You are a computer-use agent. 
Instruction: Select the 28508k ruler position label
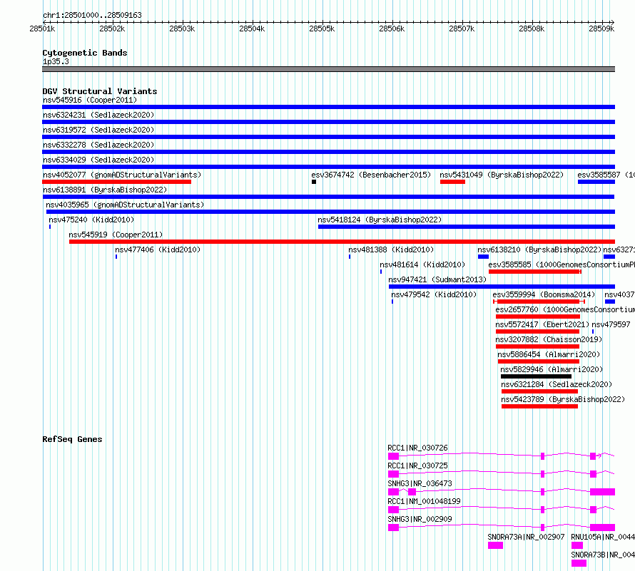point(532,29)
